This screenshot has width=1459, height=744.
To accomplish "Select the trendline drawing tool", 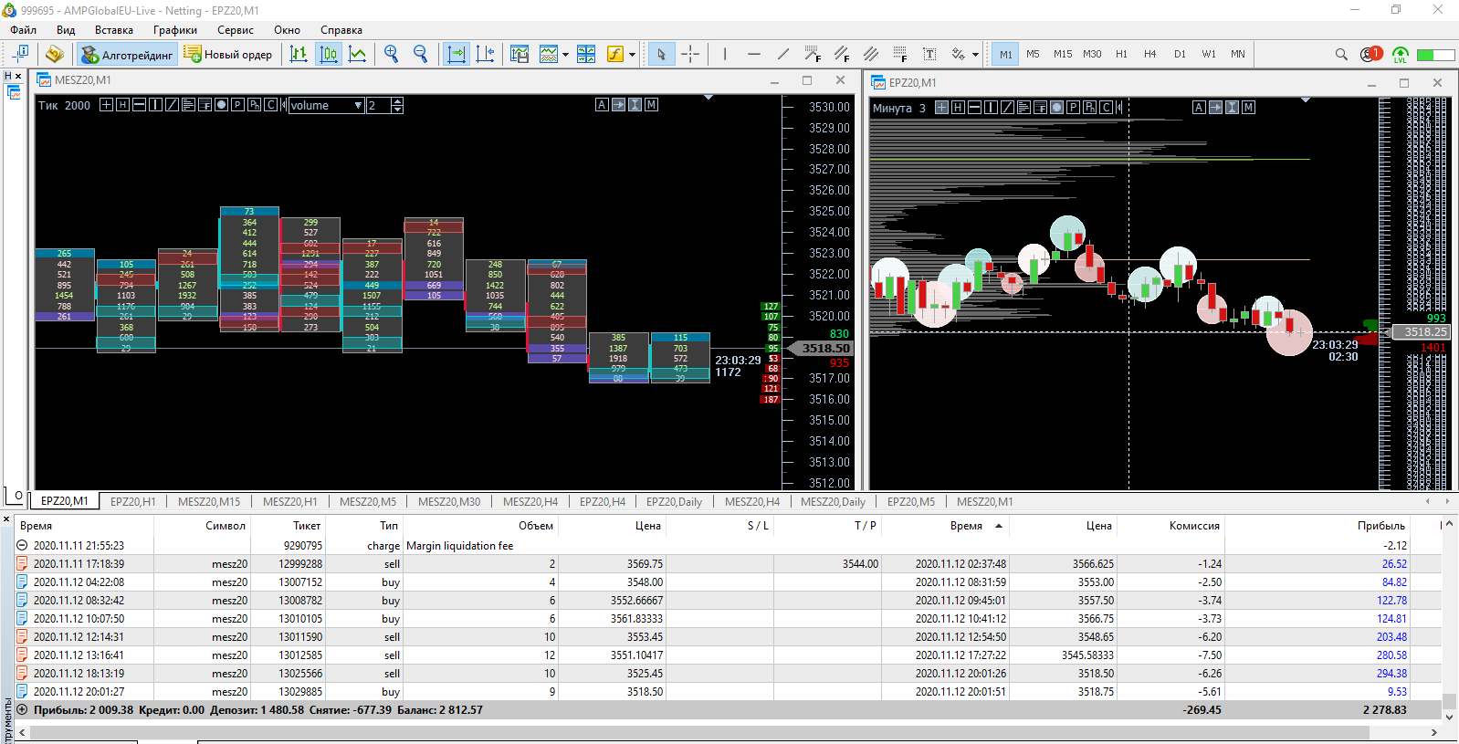I will [782, 54].
